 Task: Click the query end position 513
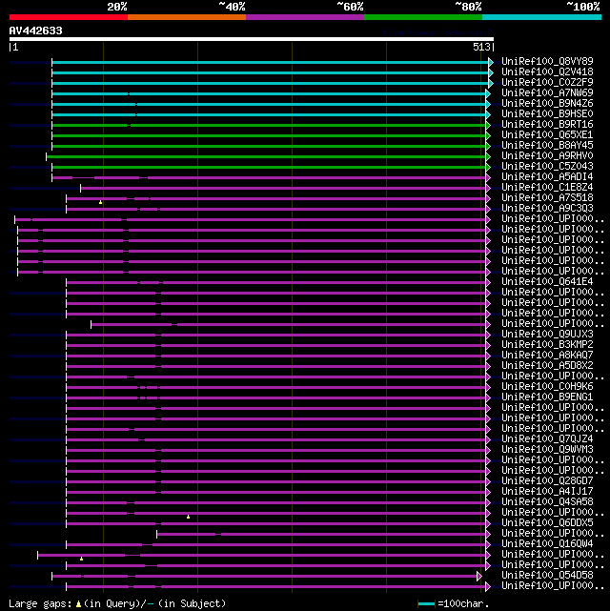point(481,47)
